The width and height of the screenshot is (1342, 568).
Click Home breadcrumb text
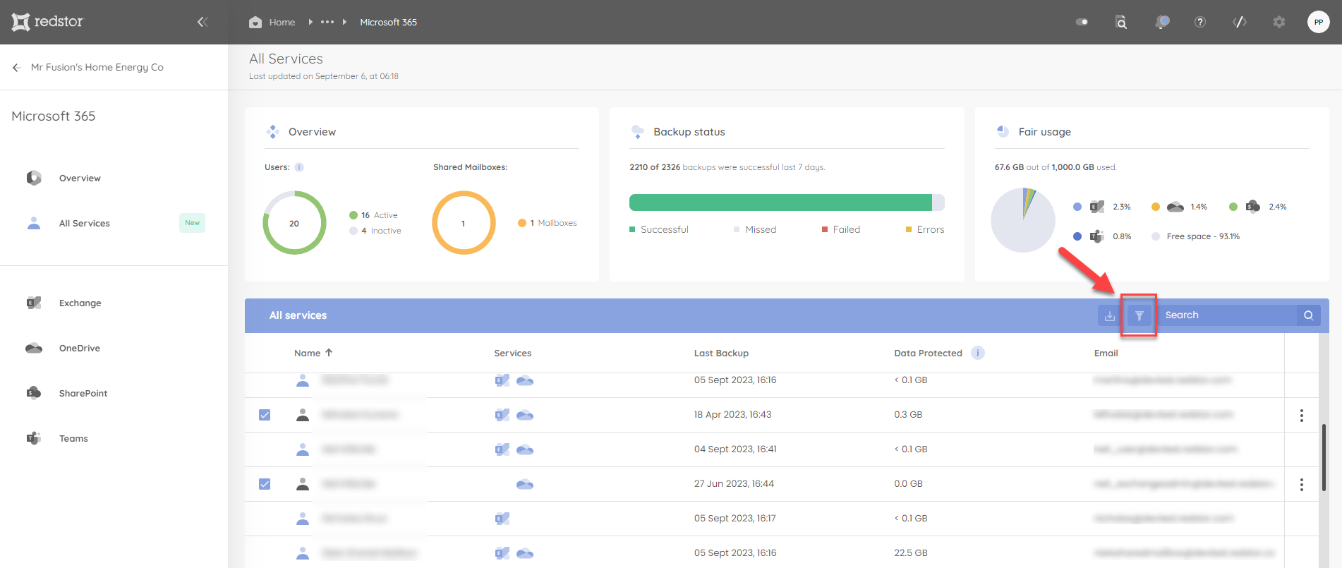coord(282,22)
